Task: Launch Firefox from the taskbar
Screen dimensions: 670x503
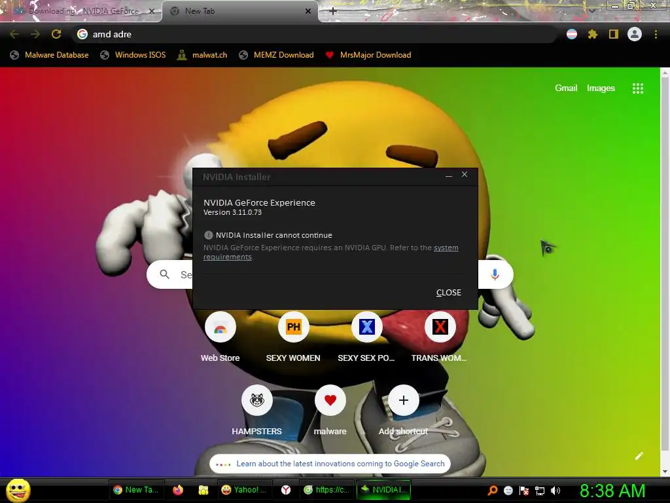Action: [x=178, y=490]
